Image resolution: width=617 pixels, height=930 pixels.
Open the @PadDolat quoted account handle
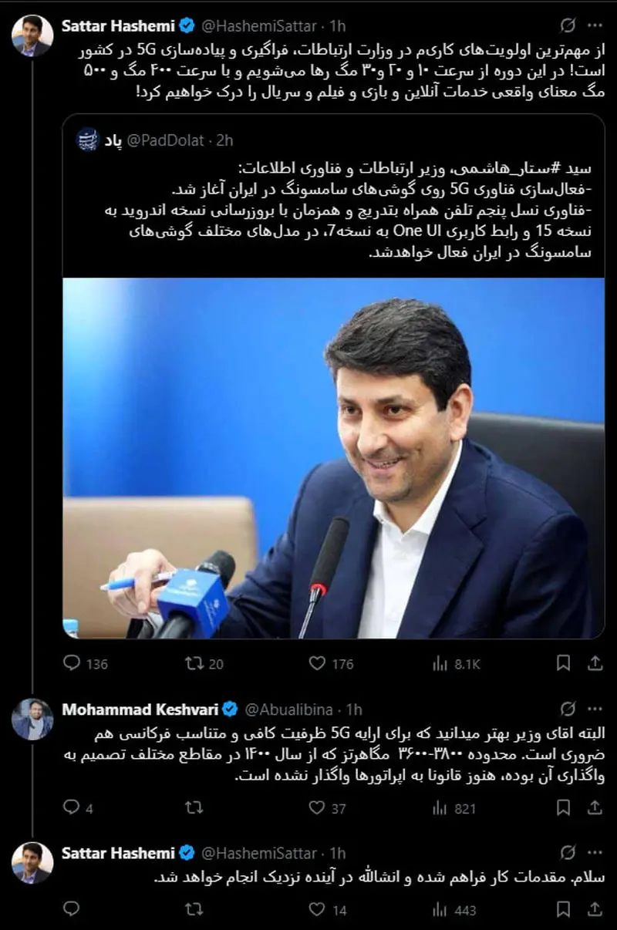(165, 140)
